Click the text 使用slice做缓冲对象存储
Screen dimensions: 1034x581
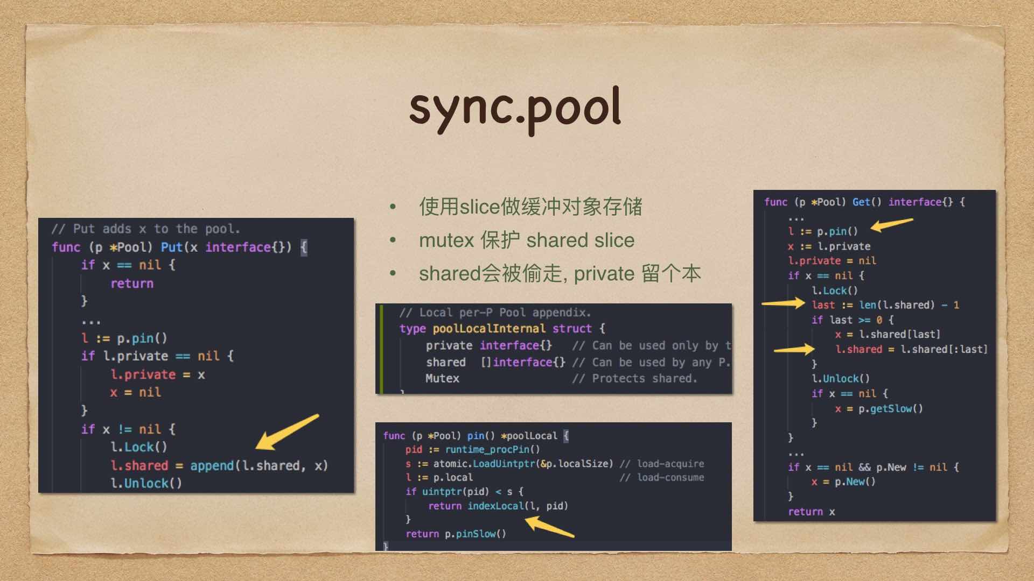coord(530,207)
